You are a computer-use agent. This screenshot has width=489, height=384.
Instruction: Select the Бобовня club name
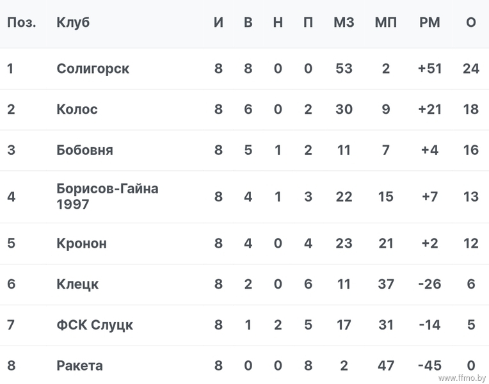point(85,150)
